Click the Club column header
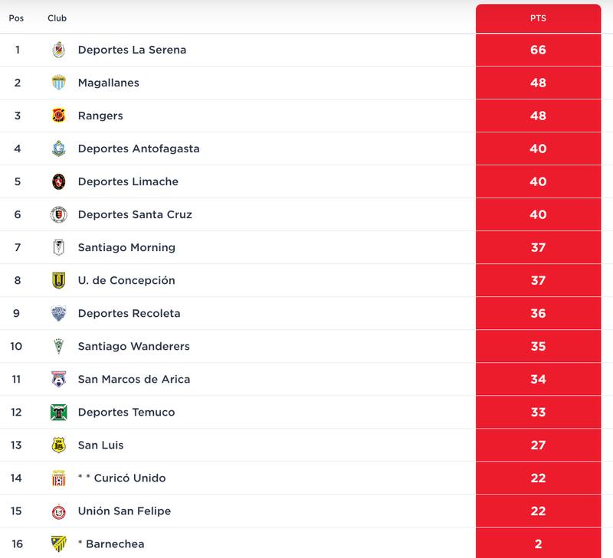The width and height of the screenshot is (613, 558). [57, 18]
